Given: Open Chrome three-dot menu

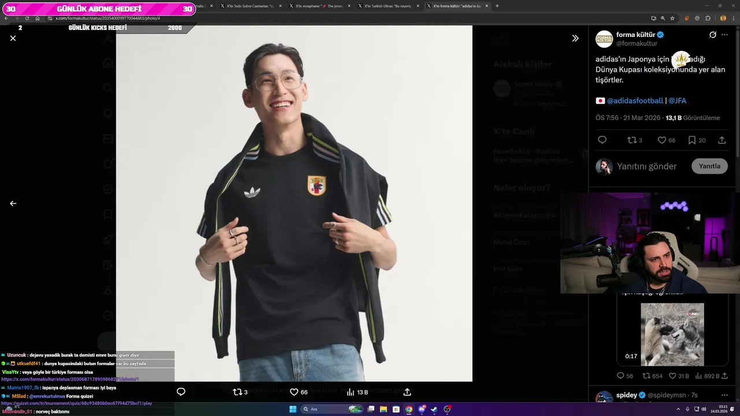Looking at the screenshot, I should [733, 18].
